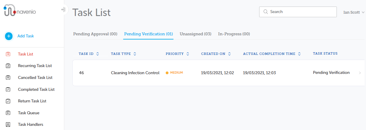Image resolution: width=366 pixels, height=130 pixels.
Task: Open the In-Progress tab
Action: point(234,34)
